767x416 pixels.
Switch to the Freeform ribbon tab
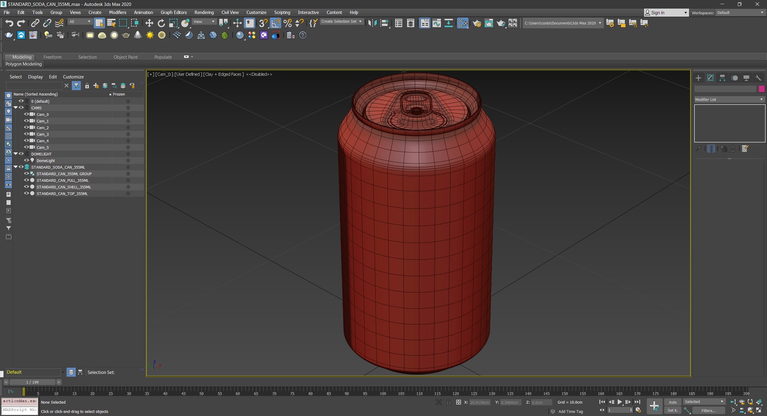coord(52,57)
